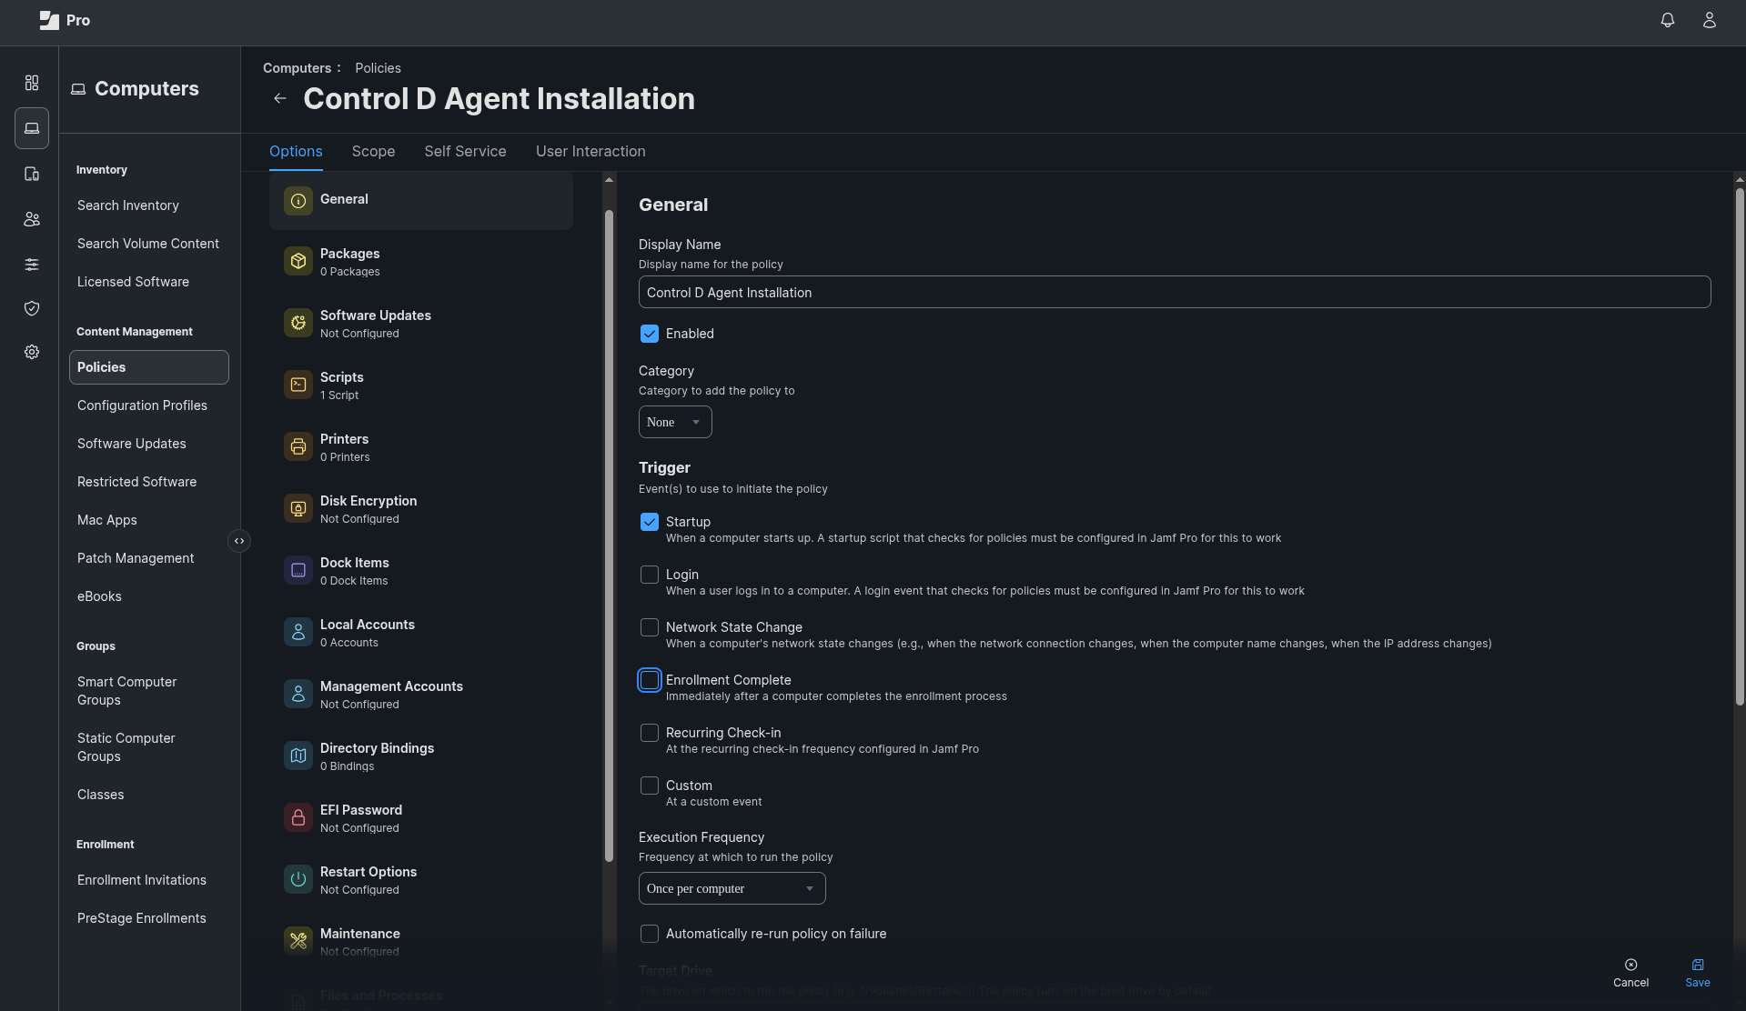1746x1011 pixels.
Task: Uncheck the Enabled checkbox
Action: (x=650, y=334)
